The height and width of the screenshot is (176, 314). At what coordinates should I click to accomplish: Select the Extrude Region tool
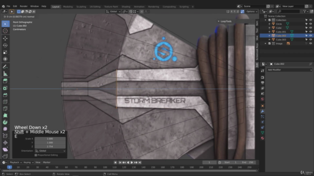[x=5, y=81]
